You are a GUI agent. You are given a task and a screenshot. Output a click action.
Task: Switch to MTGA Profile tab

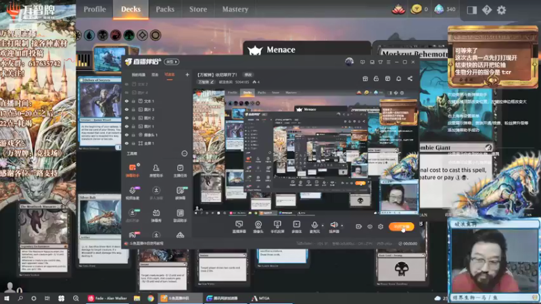point(95,9)
